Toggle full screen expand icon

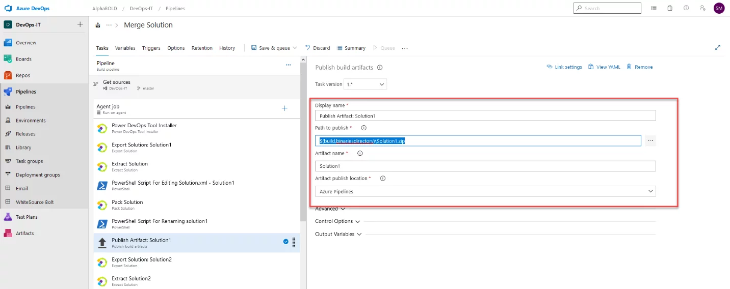[718, 47]
